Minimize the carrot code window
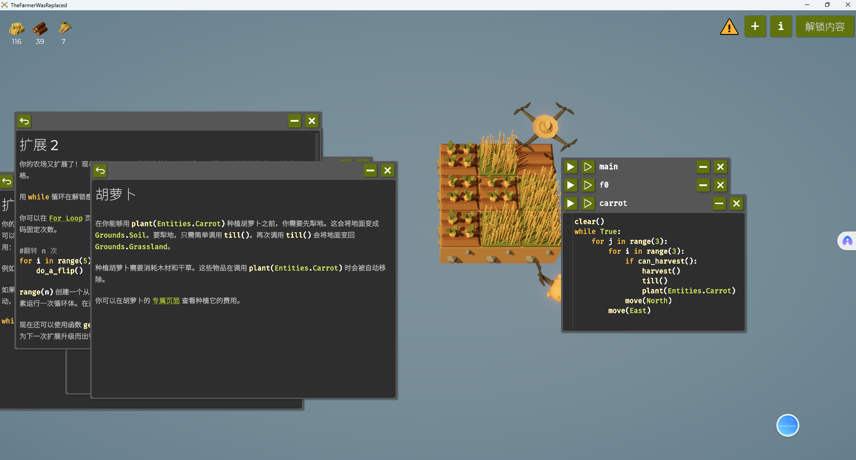This screenshot has width=856, height=460. (x=719, y=204)
